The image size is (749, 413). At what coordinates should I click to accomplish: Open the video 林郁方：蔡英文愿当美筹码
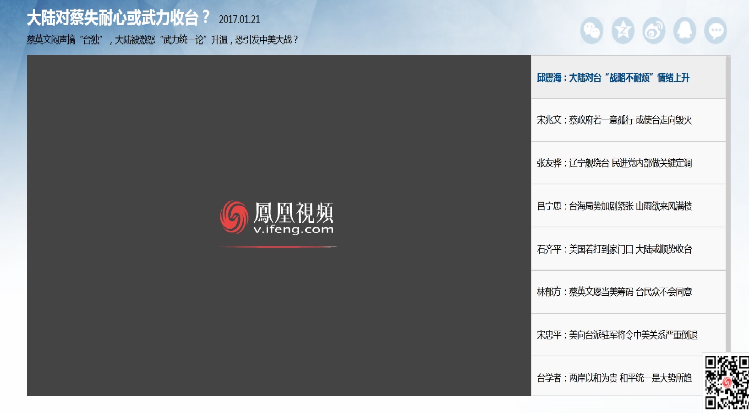click(x=628, y=292)
